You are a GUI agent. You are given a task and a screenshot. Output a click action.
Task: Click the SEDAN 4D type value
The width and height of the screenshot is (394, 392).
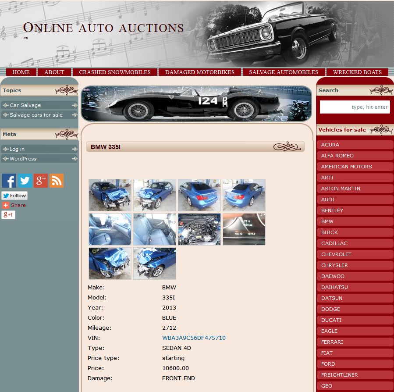point(176,348)
